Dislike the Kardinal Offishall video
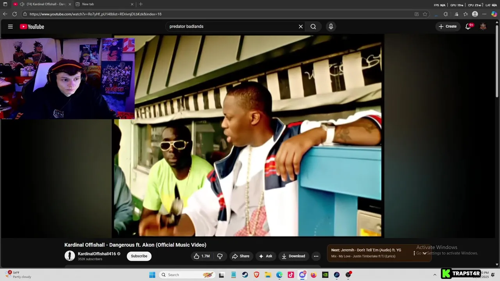The image size is (500, 281). point(220,256)
